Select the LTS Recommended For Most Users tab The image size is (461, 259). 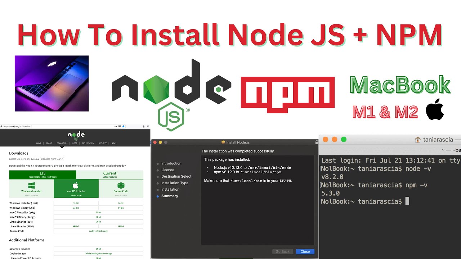pos(42,175)
